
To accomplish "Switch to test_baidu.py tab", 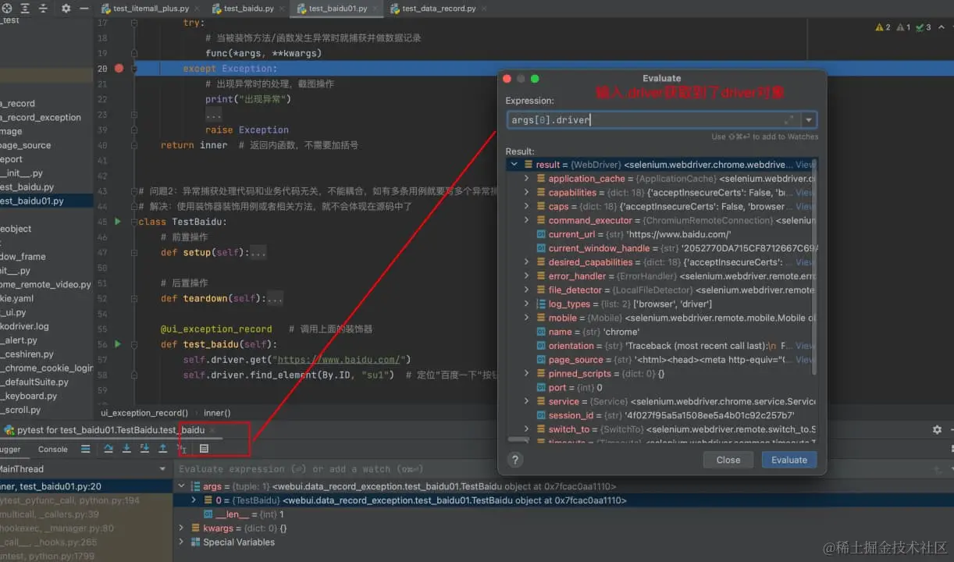I will (x=247, y=9).
